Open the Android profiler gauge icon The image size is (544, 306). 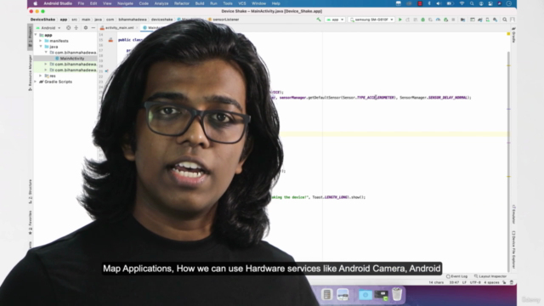[439, 20]
